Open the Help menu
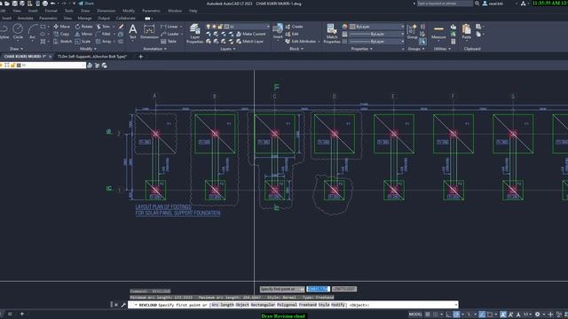Image resolution: width=568 pixels, height=319 pixels. [x=193, y=11]
